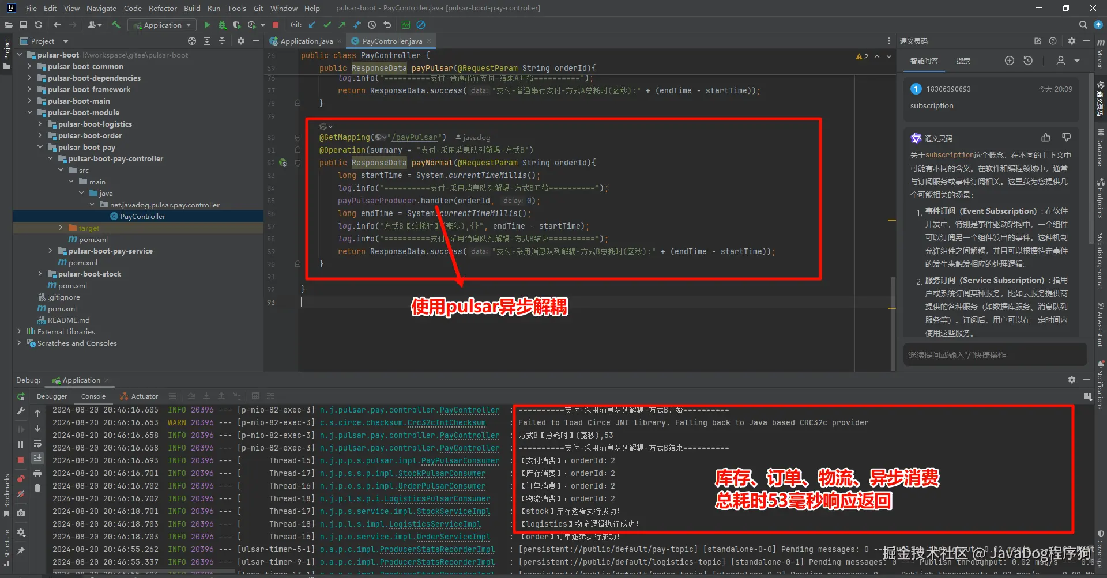1107x578 pixels.
Task: Toggle Maven tool window stripe button
Action: point(1101,55)
